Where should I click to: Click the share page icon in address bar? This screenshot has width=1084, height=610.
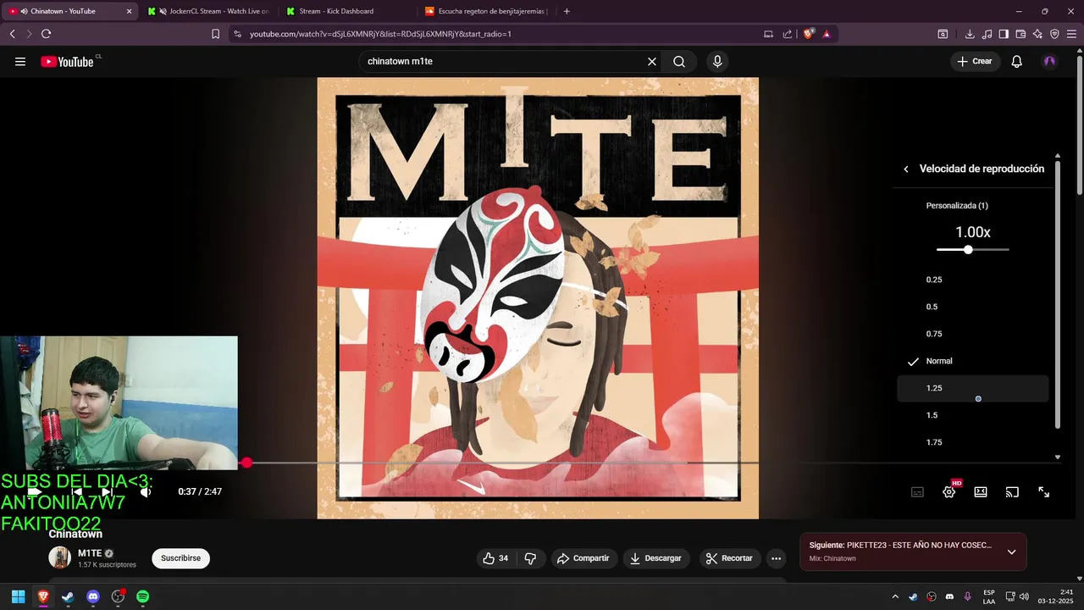(x=788, y=34)
